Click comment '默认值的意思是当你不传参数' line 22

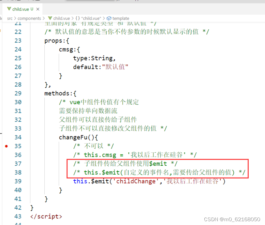[127, 32]
